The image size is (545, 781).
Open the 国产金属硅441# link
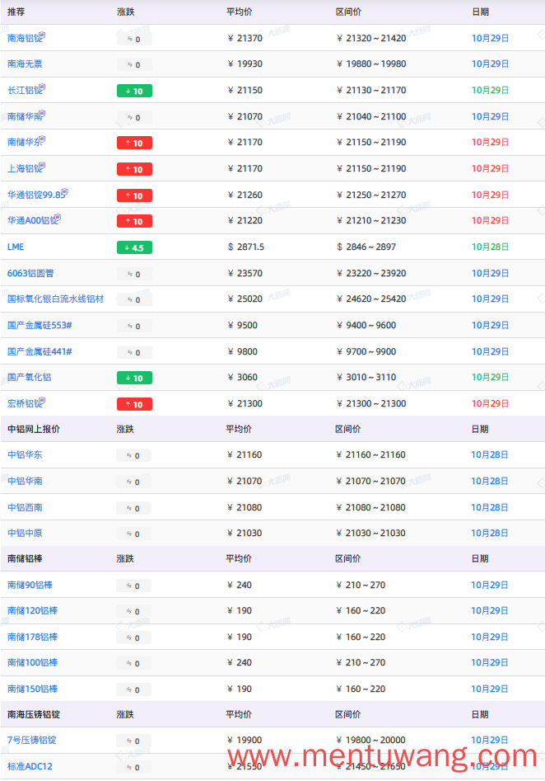pos(40,351)
